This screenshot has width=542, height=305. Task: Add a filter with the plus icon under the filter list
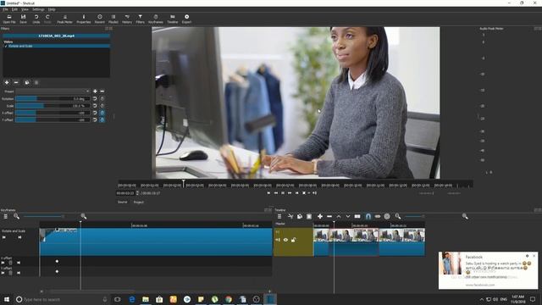point(7,82)
